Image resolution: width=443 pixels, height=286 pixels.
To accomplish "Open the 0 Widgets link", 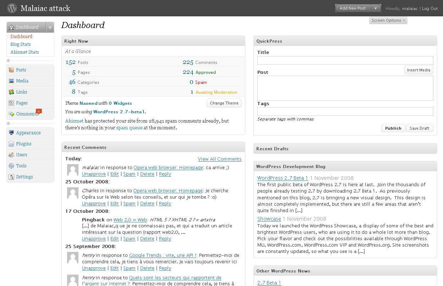I will click(120, 103).
